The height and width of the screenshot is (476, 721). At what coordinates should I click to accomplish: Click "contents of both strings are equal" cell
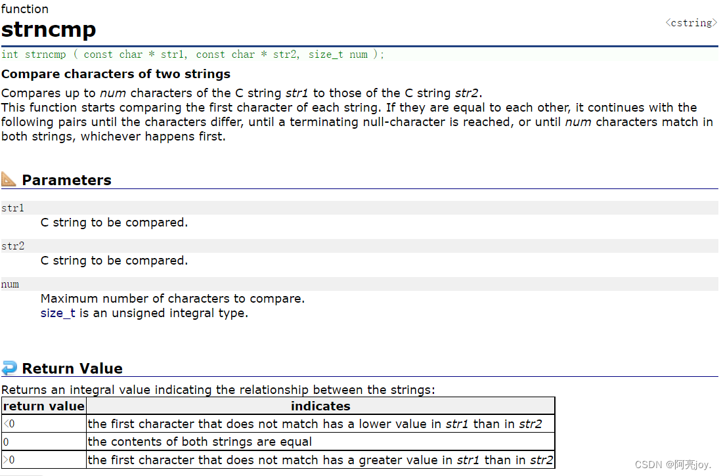click(x=200, y=441)
